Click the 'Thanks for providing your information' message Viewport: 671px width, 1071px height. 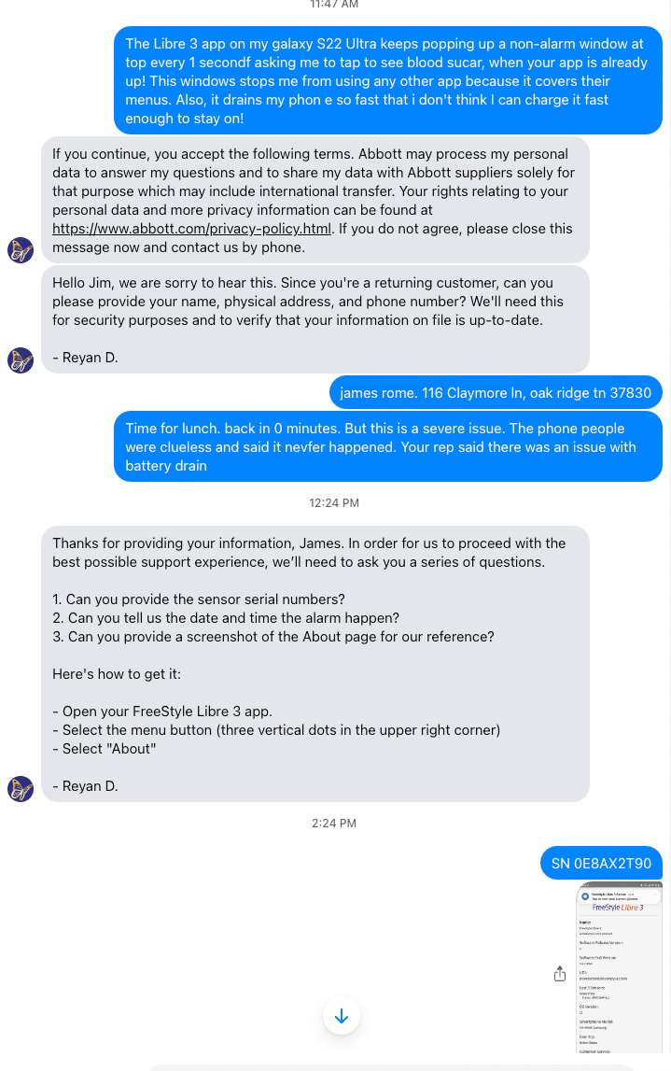(x=315, y=664)
